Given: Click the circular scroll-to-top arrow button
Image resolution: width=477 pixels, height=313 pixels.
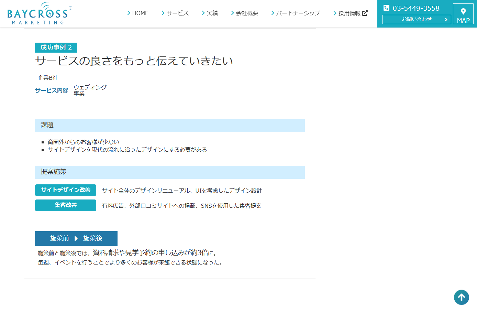Looking at the screenshot, I should pyautogui.click(x=462, y=297).
